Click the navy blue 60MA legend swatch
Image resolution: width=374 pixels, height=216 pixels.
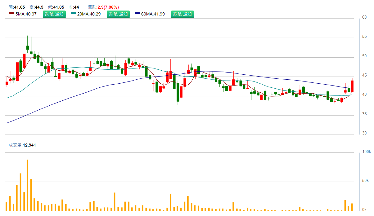[137, 13]
